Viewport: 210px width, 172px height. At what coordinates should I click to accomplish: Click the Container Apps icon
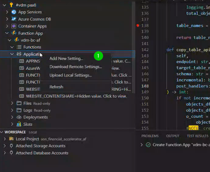(14, 26)
